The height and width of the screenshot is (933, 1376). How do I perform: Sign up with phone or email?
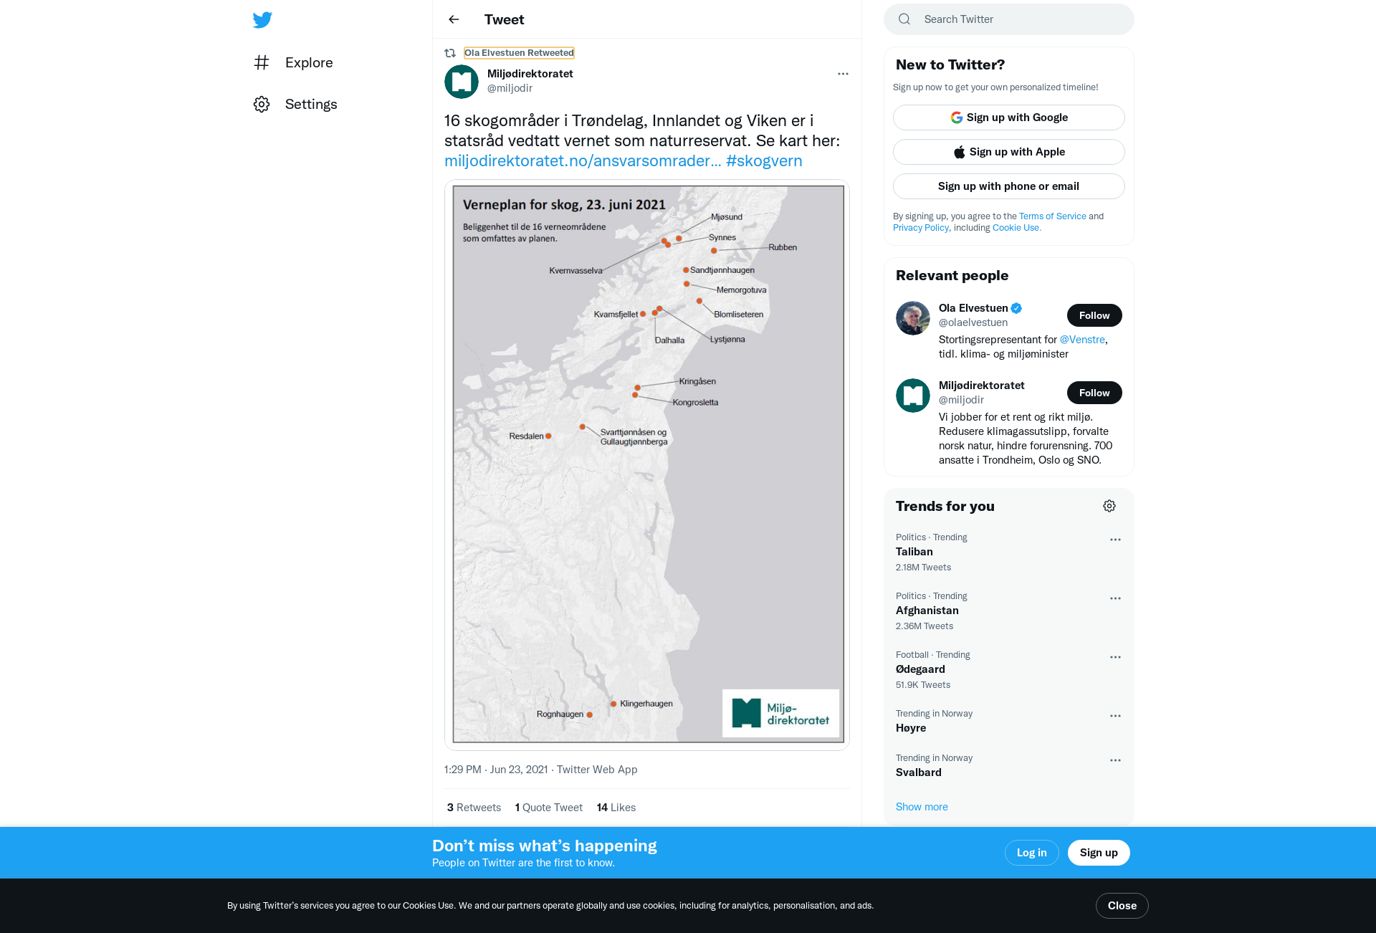[1009, 186]
